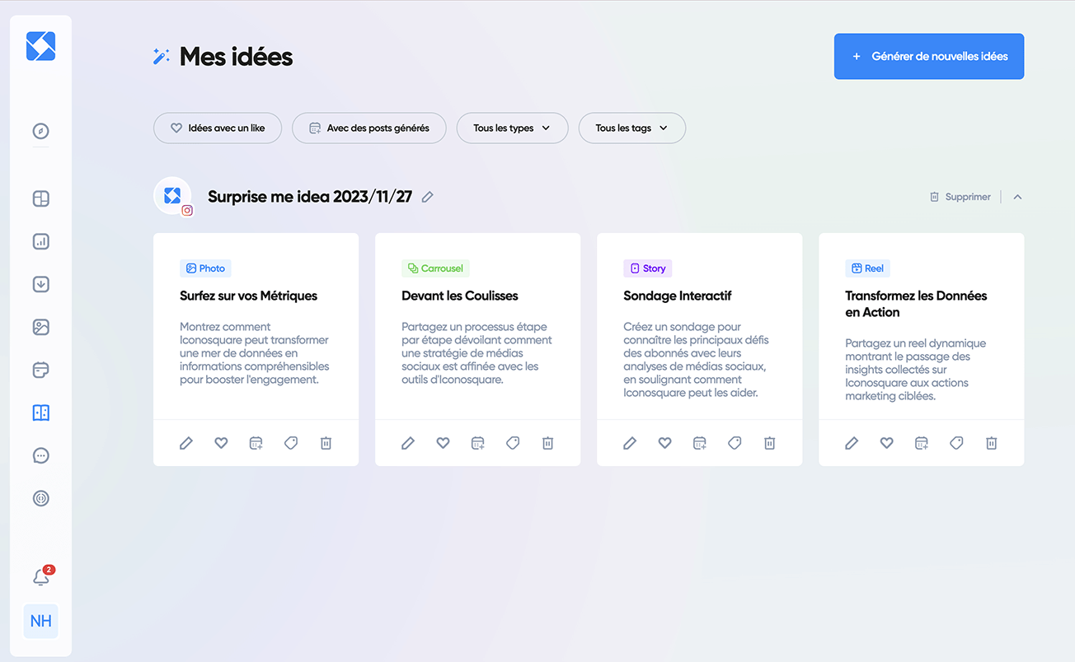Expand the 'Tous les tags' dropdown
This screenshot has height=662, width=1075.
tap(631, 128)
